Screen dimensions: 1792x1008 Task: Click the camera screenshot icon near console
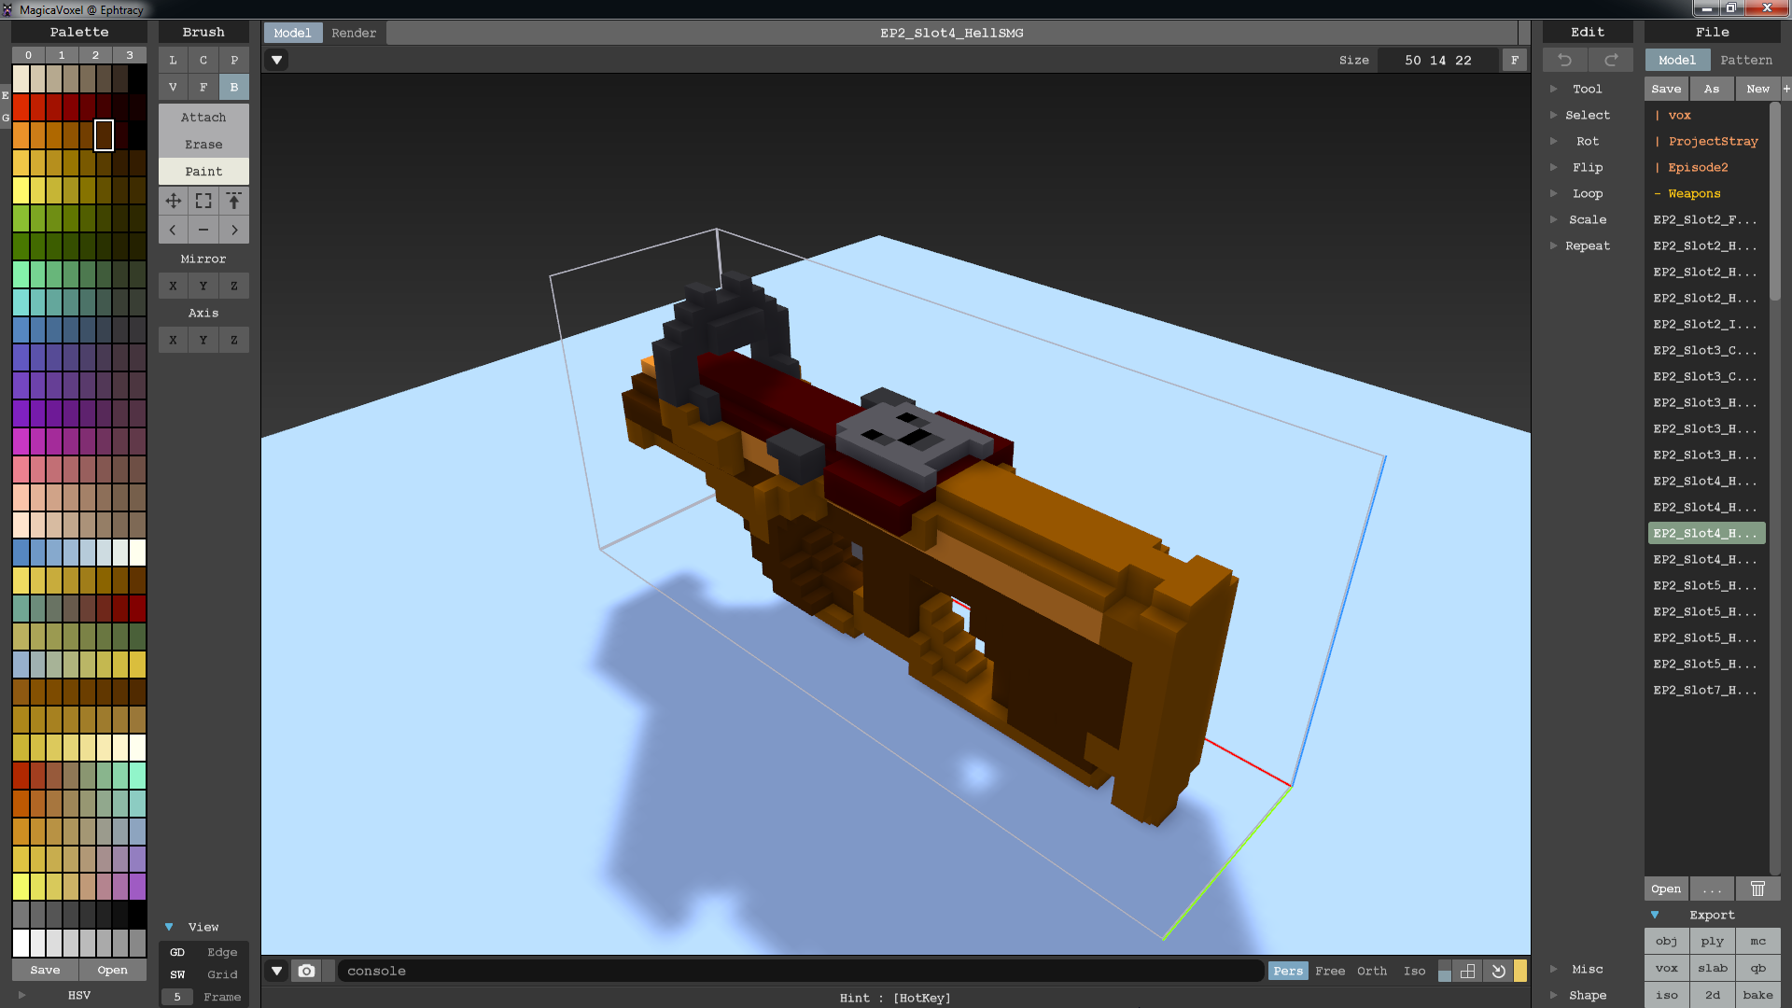click(x=306, y=971)
